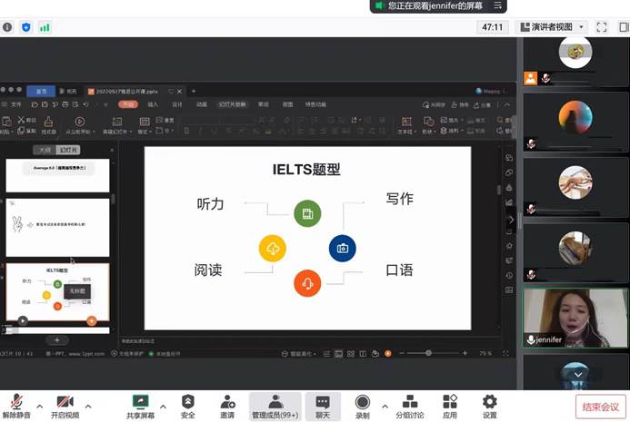
Task: Switch to 首页 tab in WPS window
Action: pyautogui.click(x=41, y=92)
